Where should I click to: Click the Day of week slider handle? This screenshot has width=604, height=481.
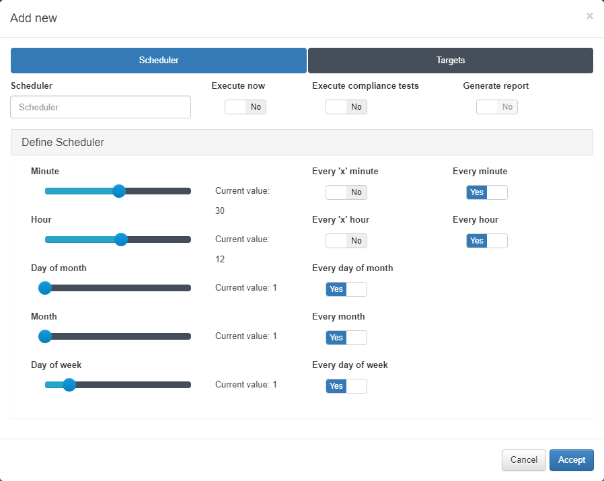coord(69,385)
